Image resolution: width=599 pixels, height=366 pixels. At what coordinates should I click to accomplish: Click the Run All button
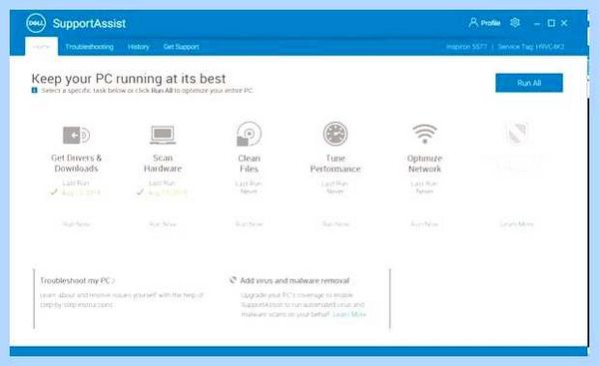tap(529, 83)
